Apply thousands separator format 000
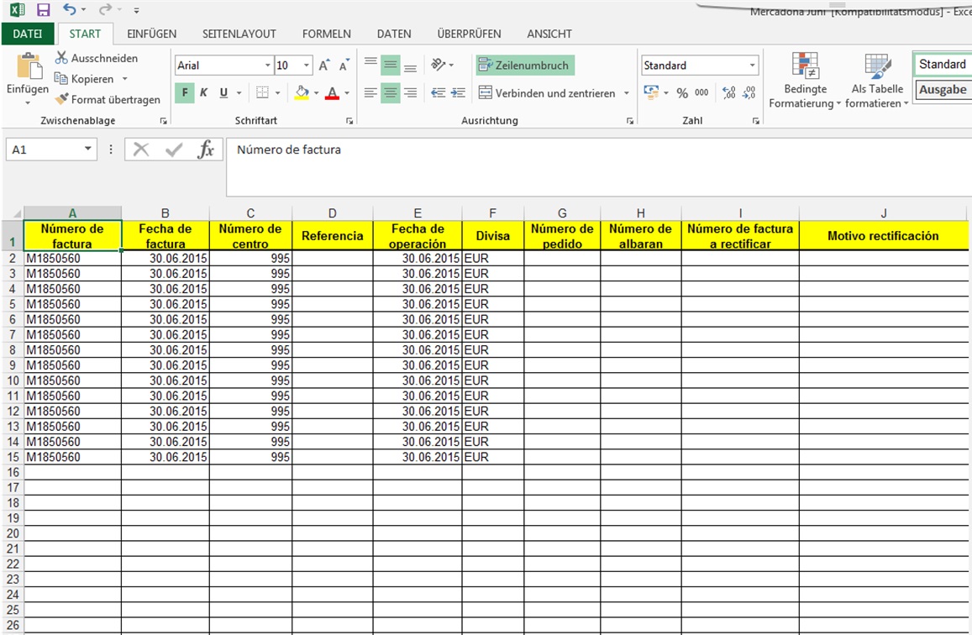The width and height of the screenshot is (972, 635). pyautogui.click(x=701, y=93)
